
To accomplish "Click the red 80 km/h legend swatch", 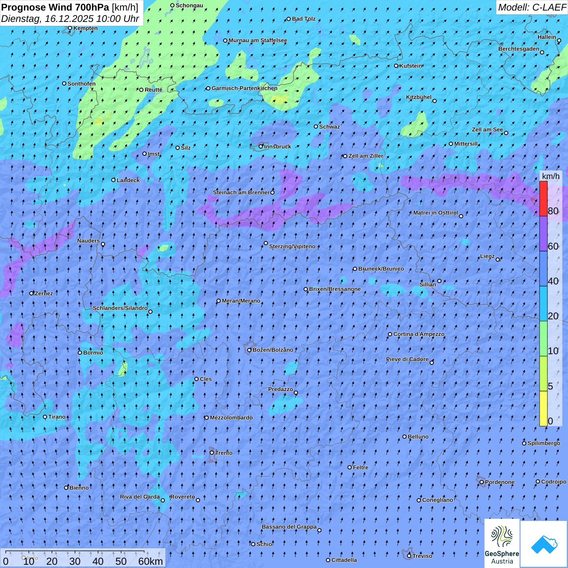I will click(543, 198).
